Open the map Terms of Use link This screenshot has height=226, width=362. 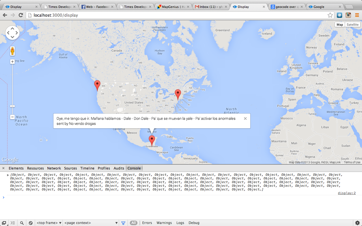[x=352, y=162]
